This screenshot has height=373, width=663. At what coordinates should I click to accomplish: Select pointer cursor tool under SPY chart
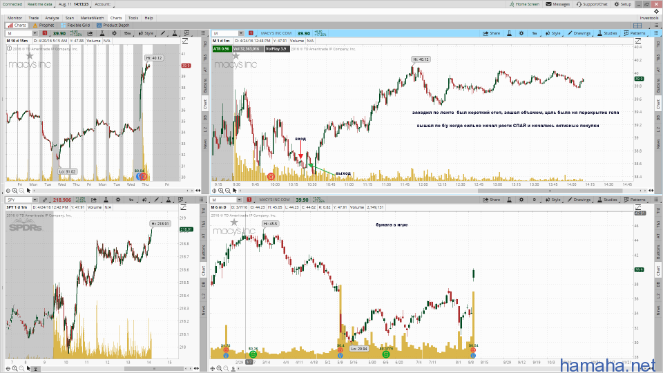[28, 368]
